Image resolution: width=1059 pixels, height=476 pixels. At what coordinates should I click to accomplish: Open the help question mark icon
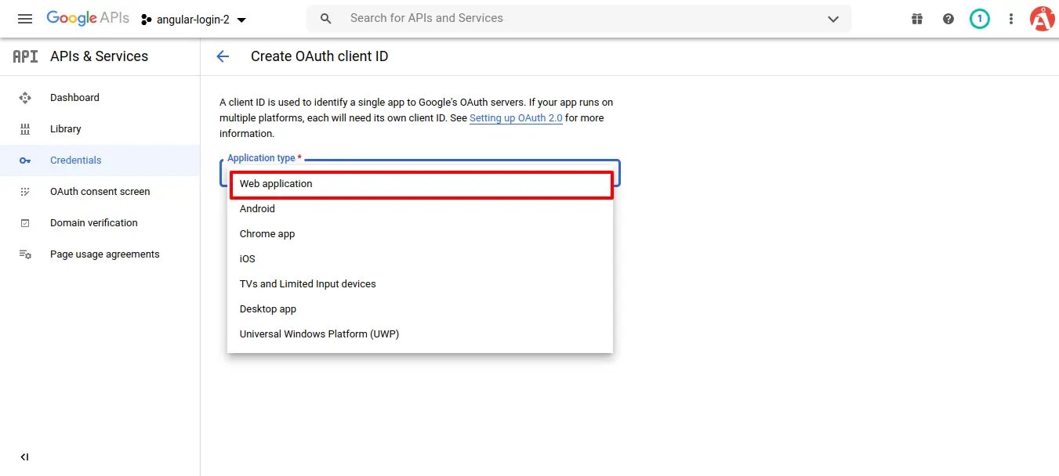948,19
